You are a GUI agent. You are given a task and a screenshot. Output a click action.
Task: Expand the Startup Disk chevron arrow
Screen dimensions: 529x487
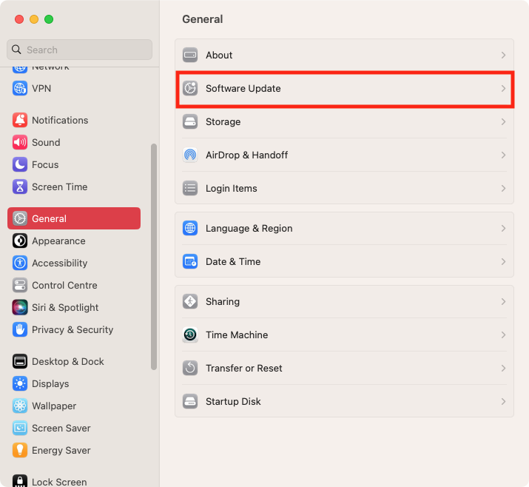click(x=503, y=402)
